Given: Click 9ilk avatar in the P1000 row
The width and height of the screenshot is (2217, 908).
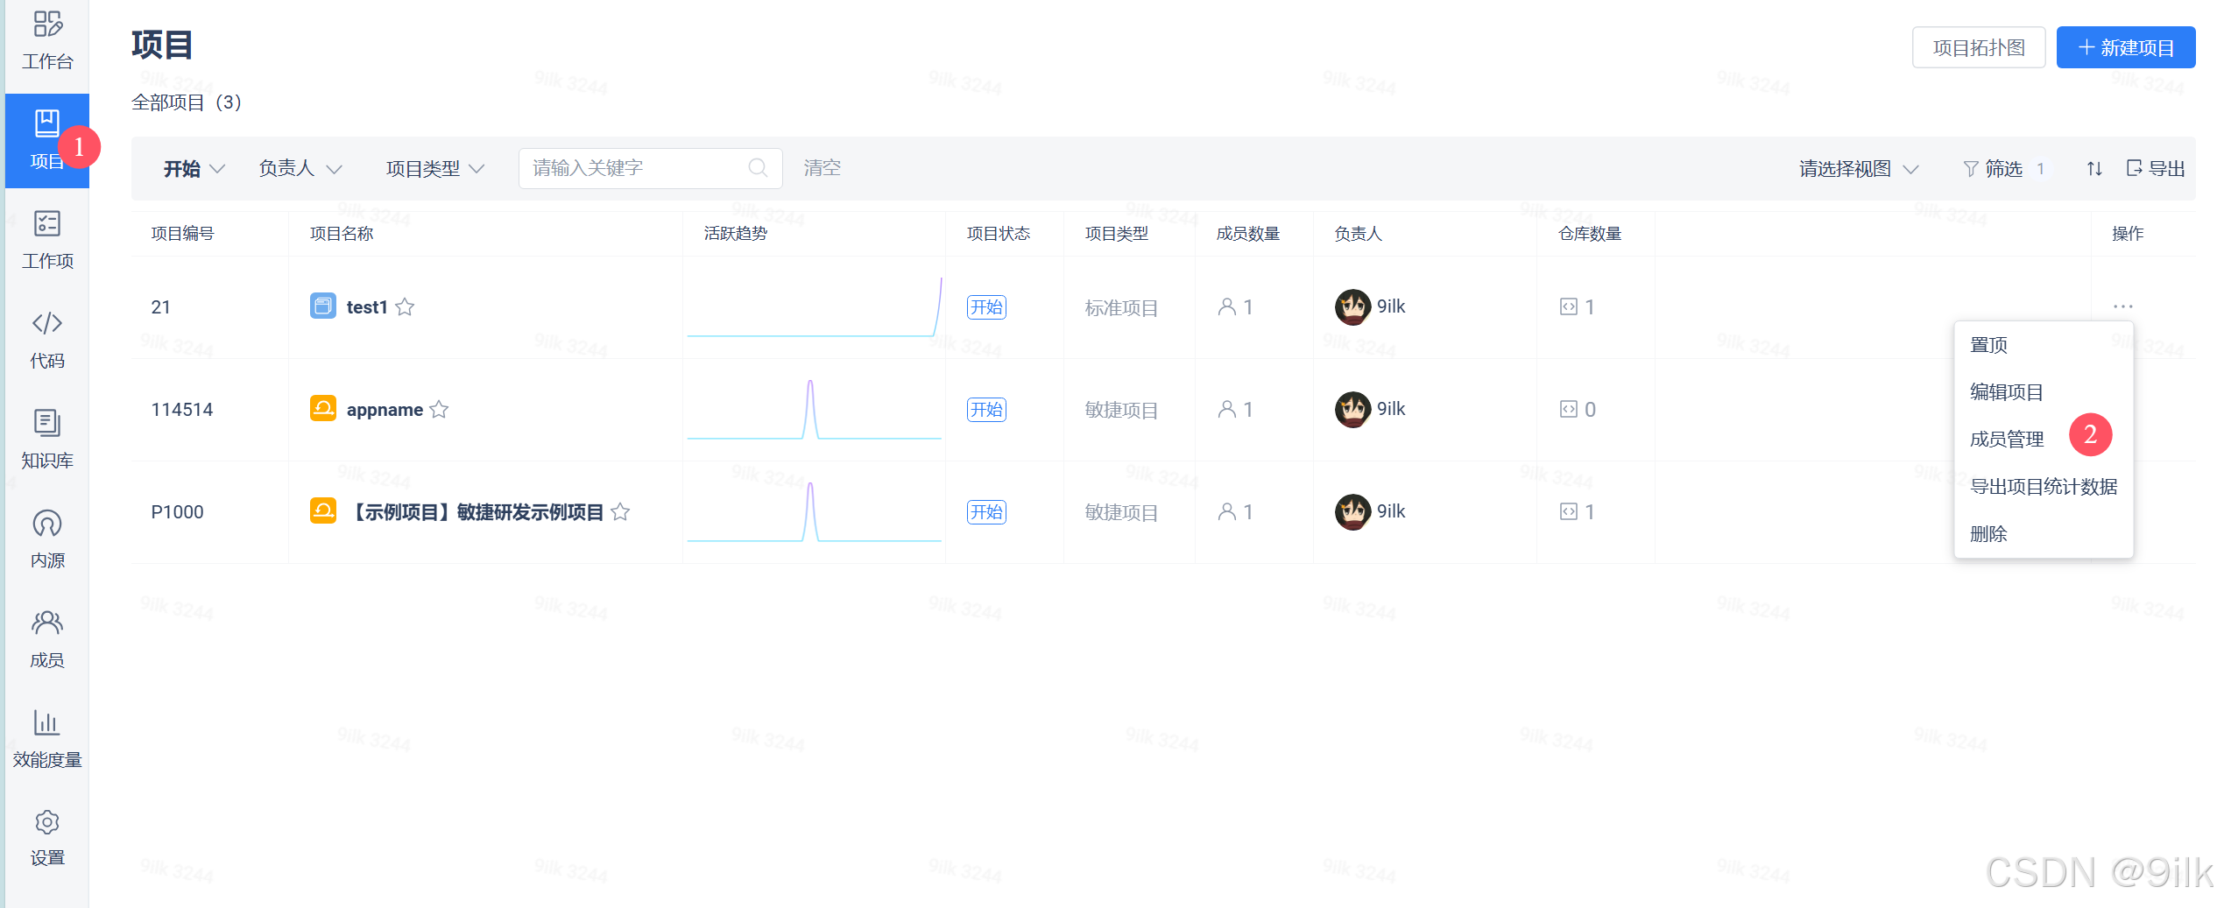Looking at the screenshot, I should [x=1352, y=511].
